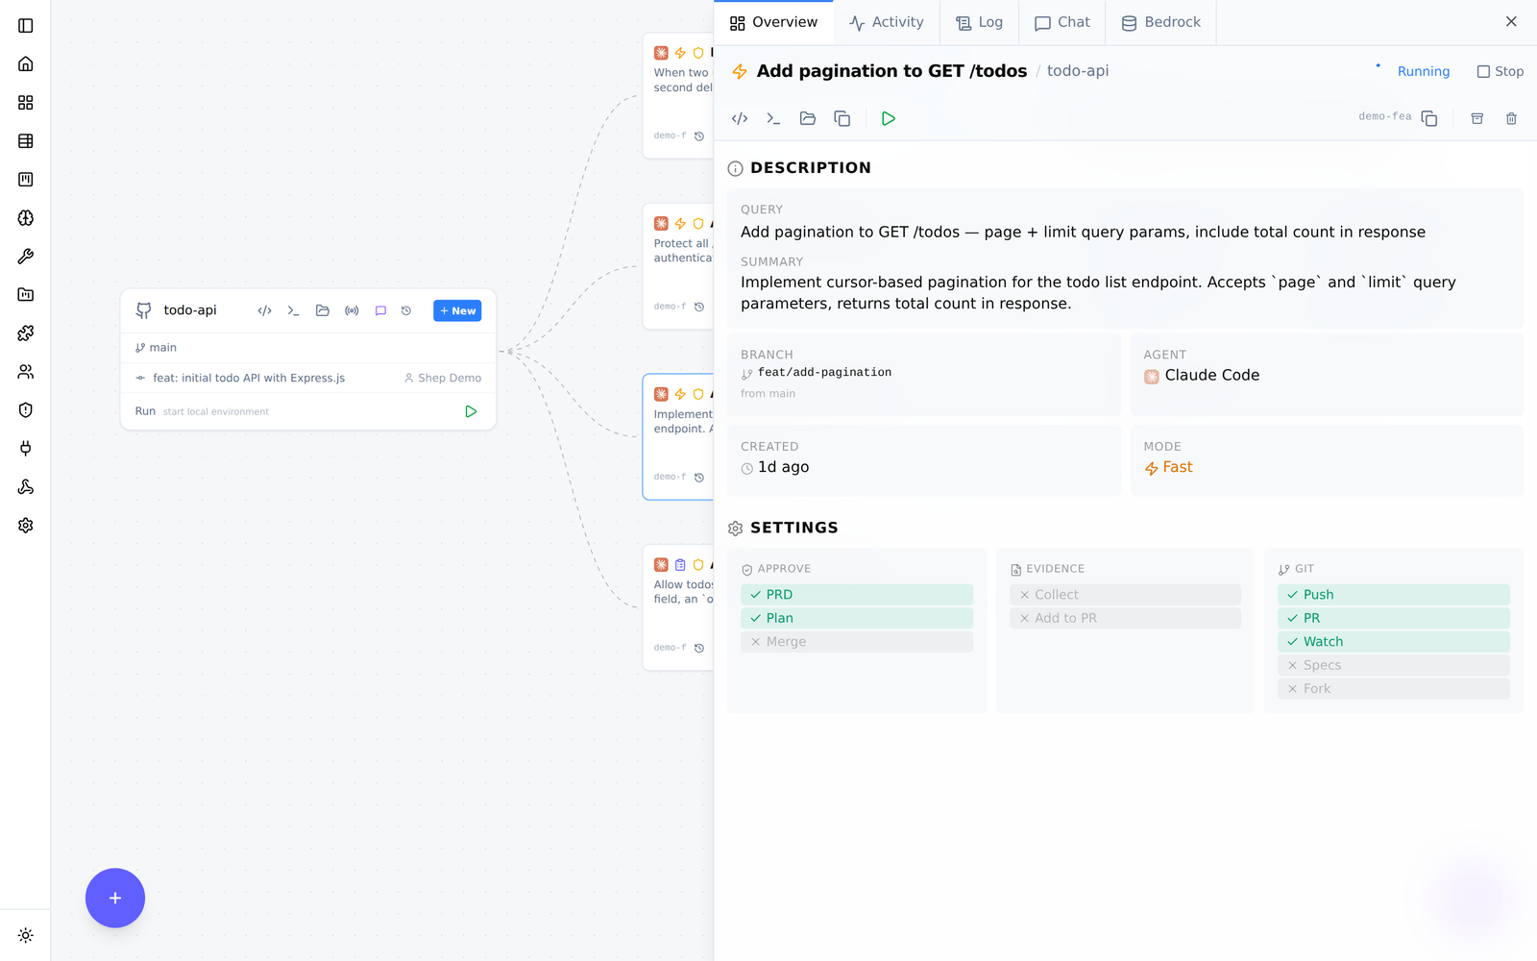Open the settings gear in the sidebar
This screenshot has height=961, width=1537.
coord(26,526)
